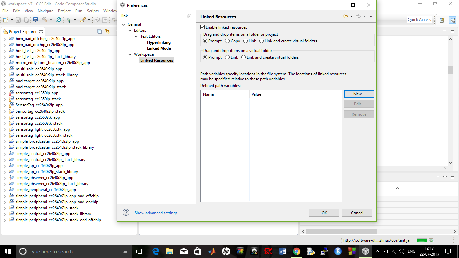
Task: Open MATLAB from the taskbar
Action: (212, 251)
